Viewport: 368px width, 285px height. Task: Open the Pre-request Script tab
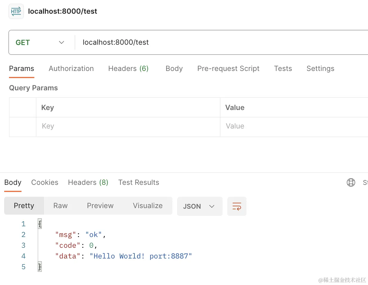[x=228, y=69]
